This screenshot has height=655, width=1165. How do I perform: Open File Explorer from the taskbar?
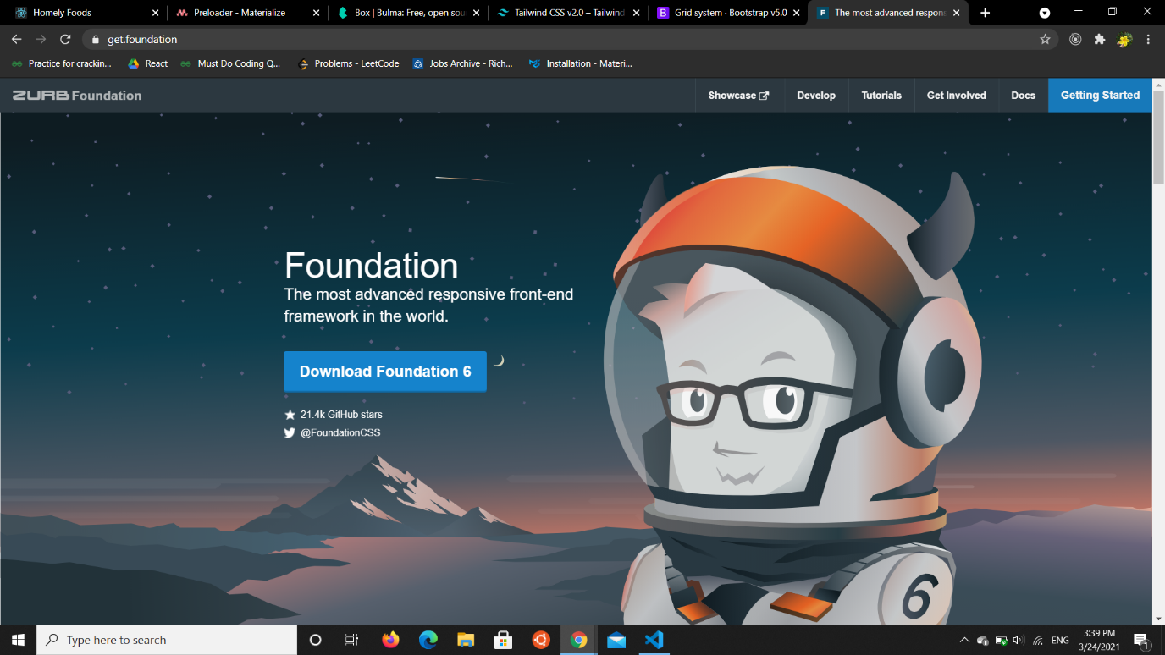[x=466, y=640]
